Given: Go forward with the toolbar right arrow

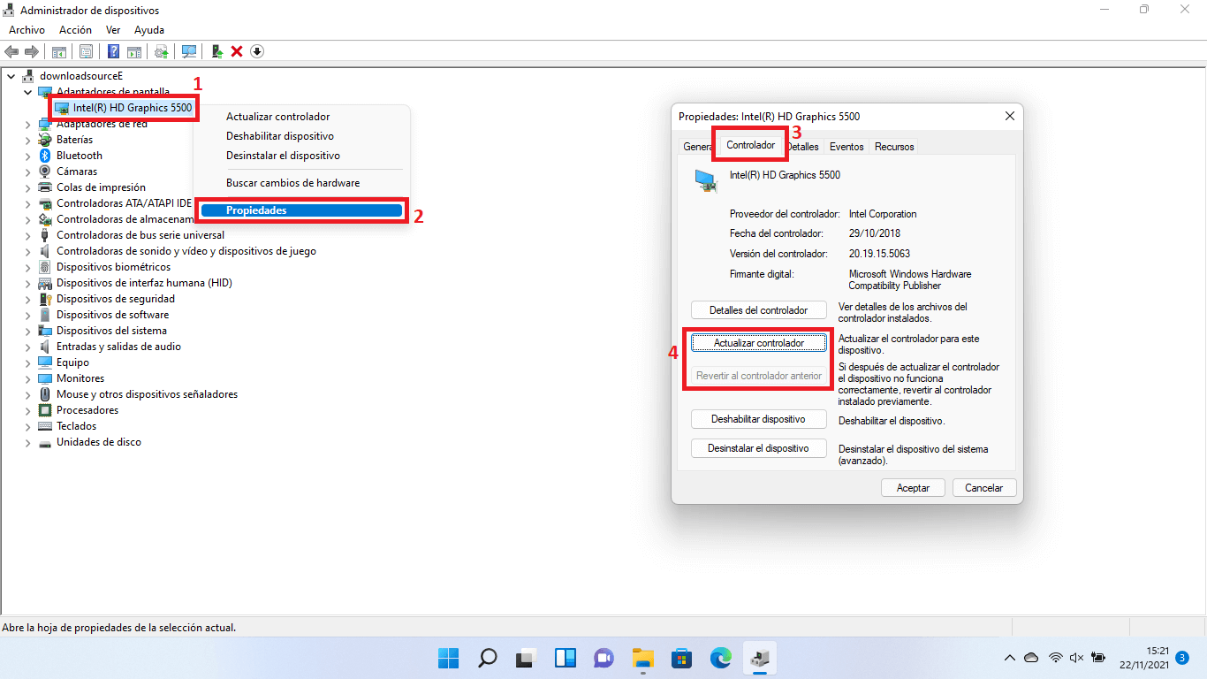Looking at the screenshot, I should pyautogui.click(x=32, y=51).
